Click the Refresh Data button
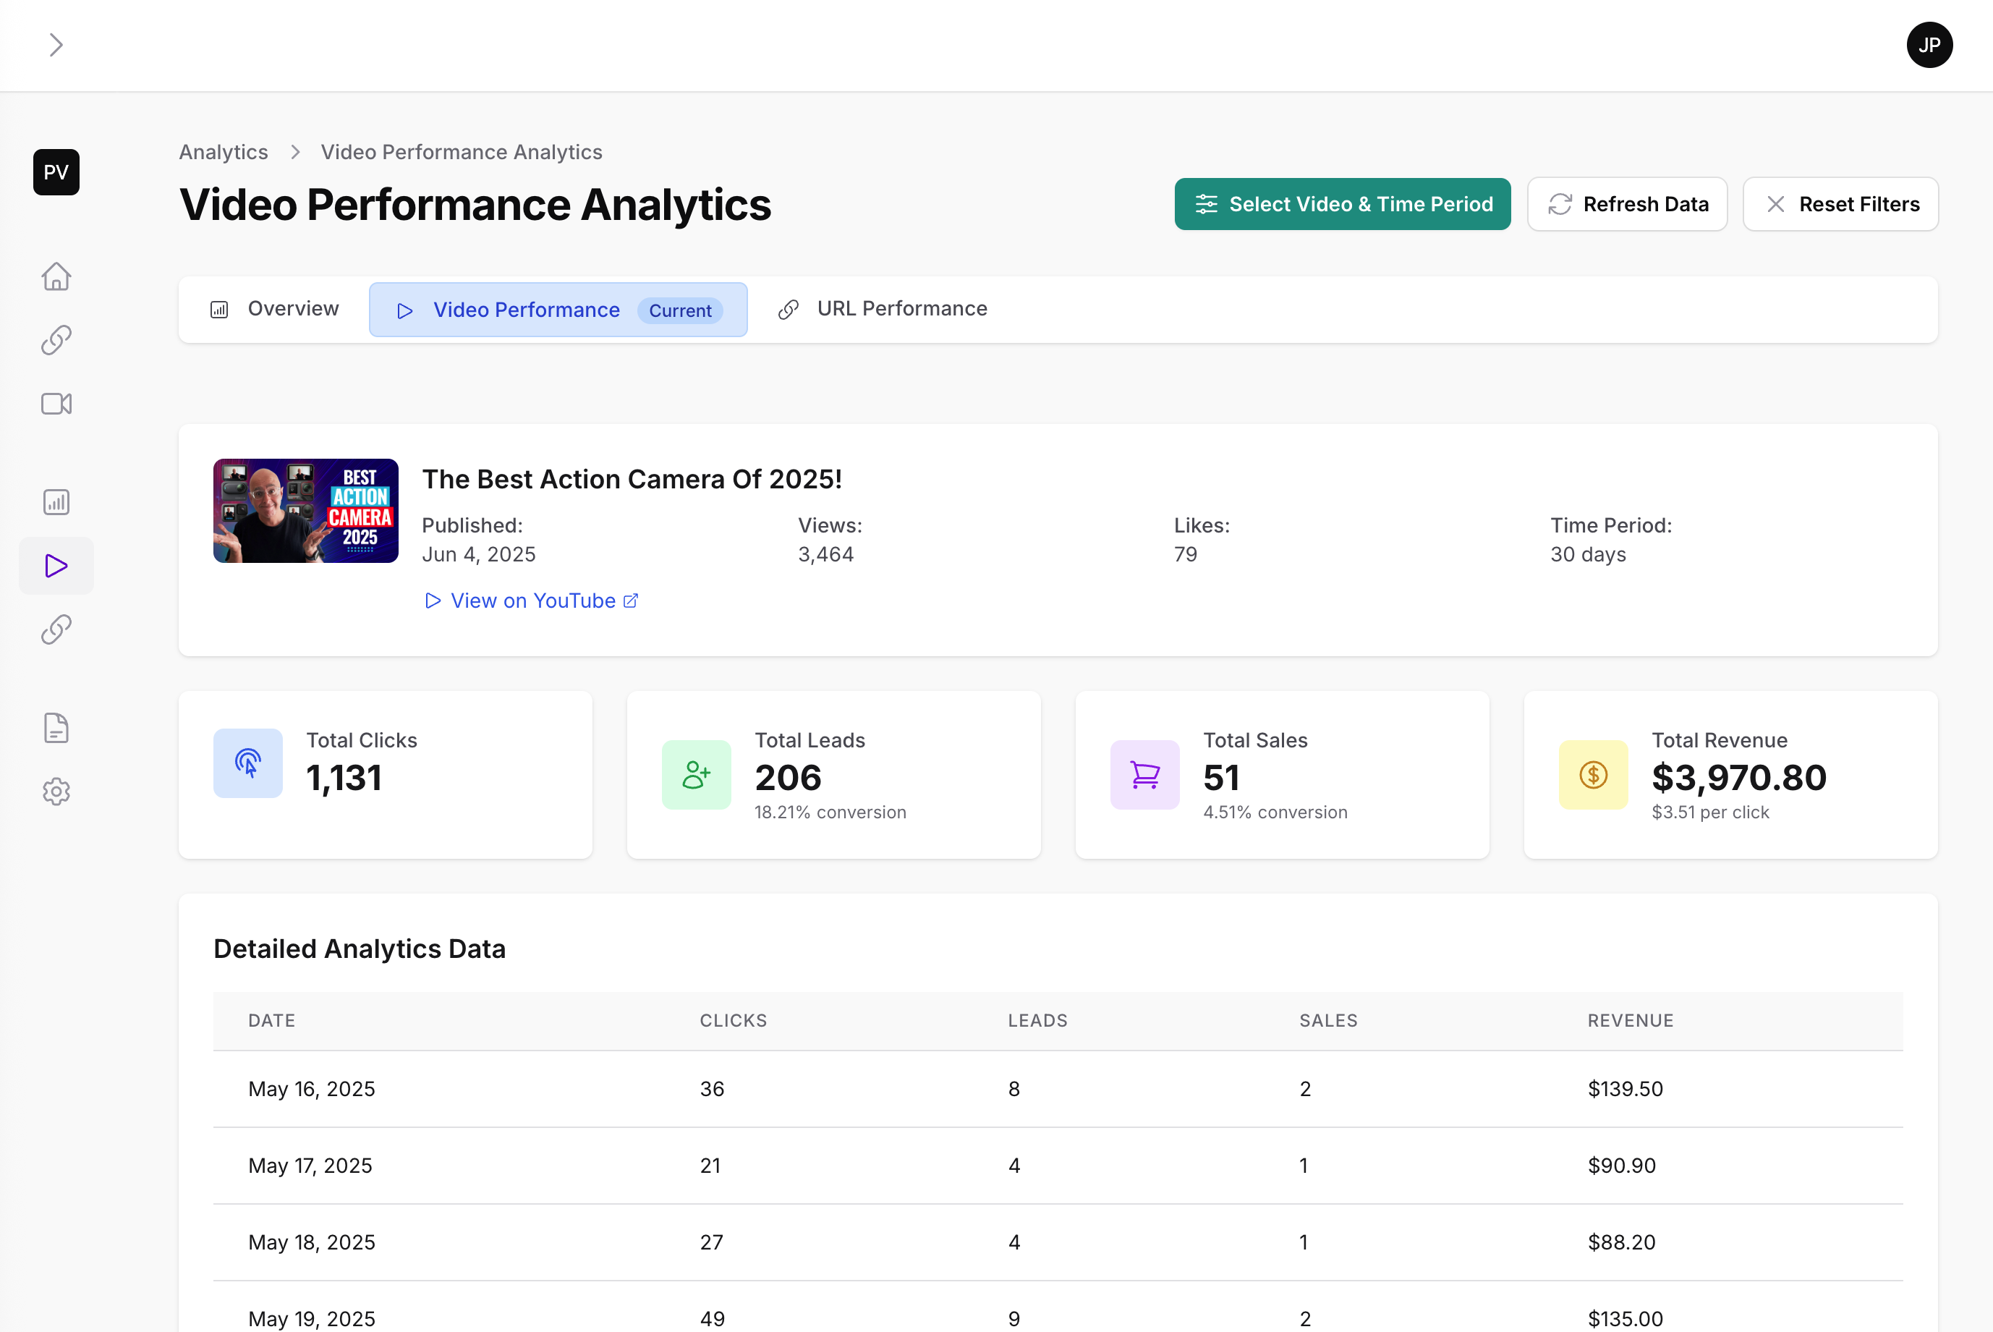This screenshot has height=1332, width=1993. 1627,204
